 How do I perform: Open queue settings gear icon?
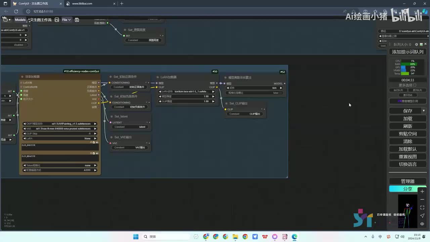pyautogui.click(x=417, y=44)
